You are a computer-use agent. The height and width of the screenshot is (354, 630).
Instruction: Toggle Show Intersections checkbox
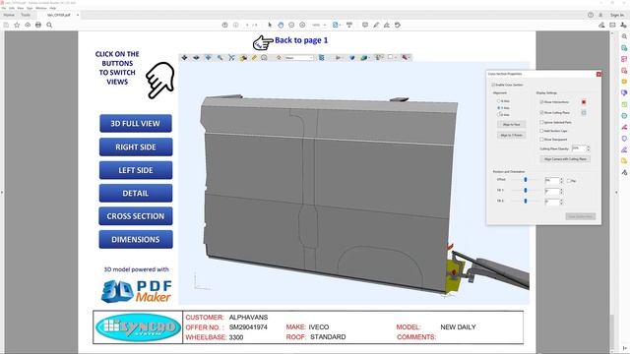[541, 102]
